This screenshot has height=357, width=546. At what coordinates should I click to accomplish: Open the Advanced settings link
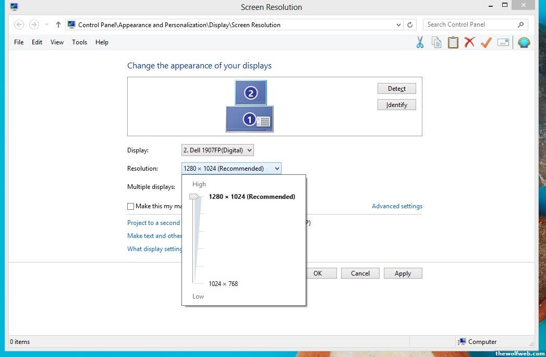pos(397,206)
